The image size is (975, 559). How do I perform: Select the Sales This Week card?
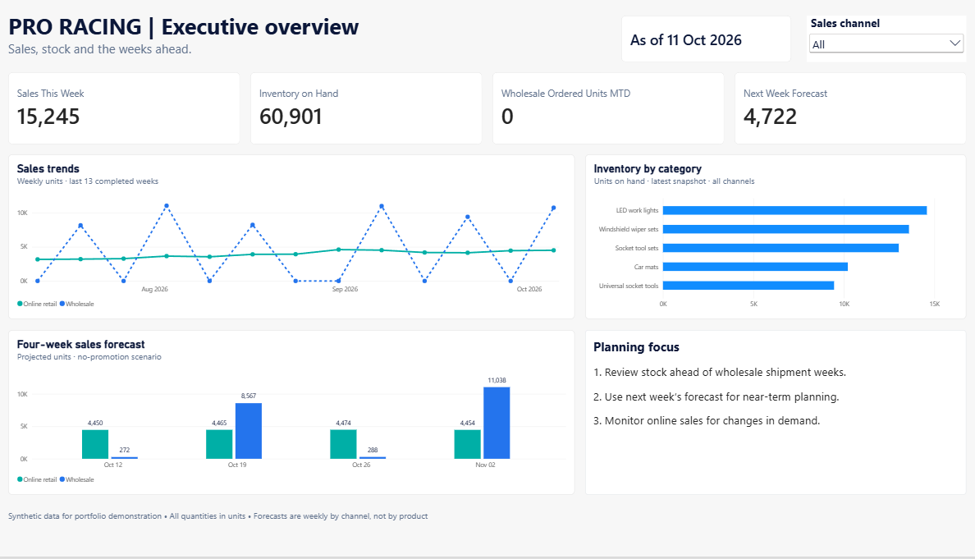[x=124, y=108]
